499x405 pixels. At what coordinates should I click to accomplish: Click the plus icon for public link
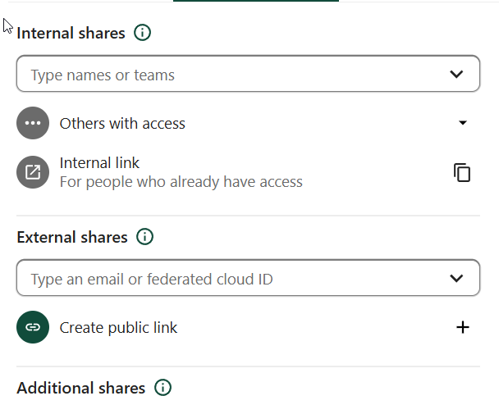coord(462,328)
